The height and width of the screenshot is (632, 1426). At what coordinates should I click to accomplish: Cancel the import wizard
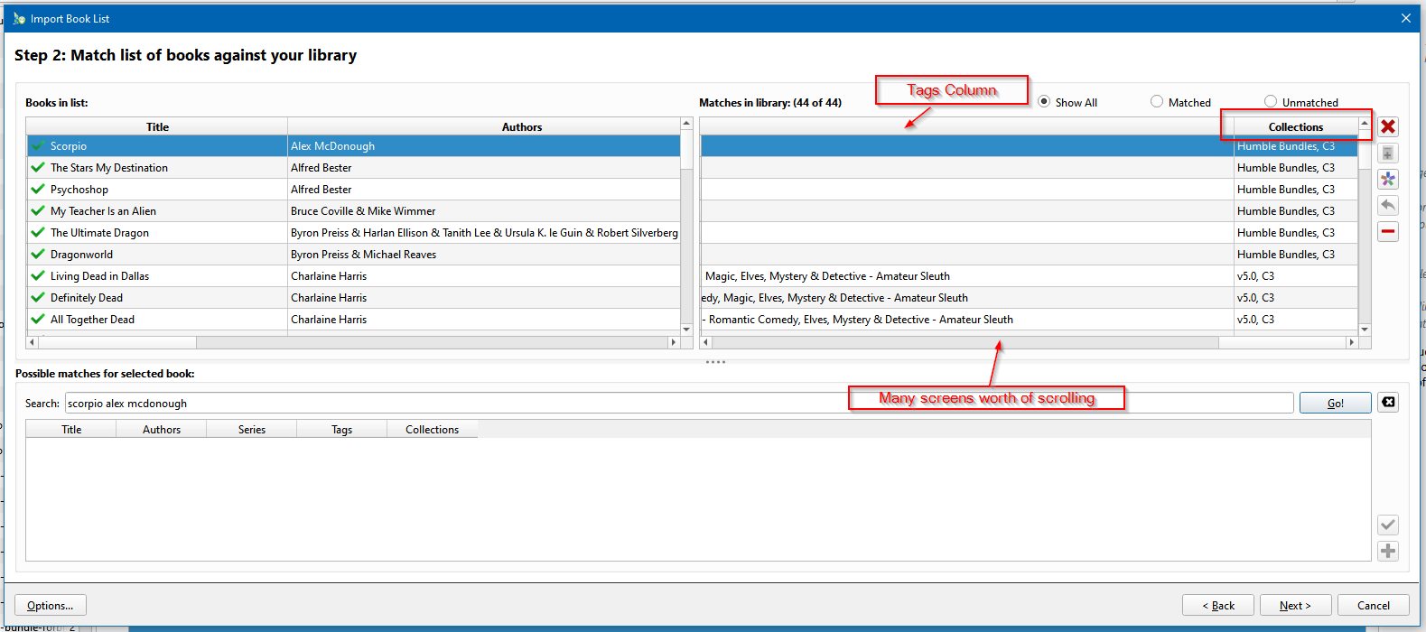1373,605
